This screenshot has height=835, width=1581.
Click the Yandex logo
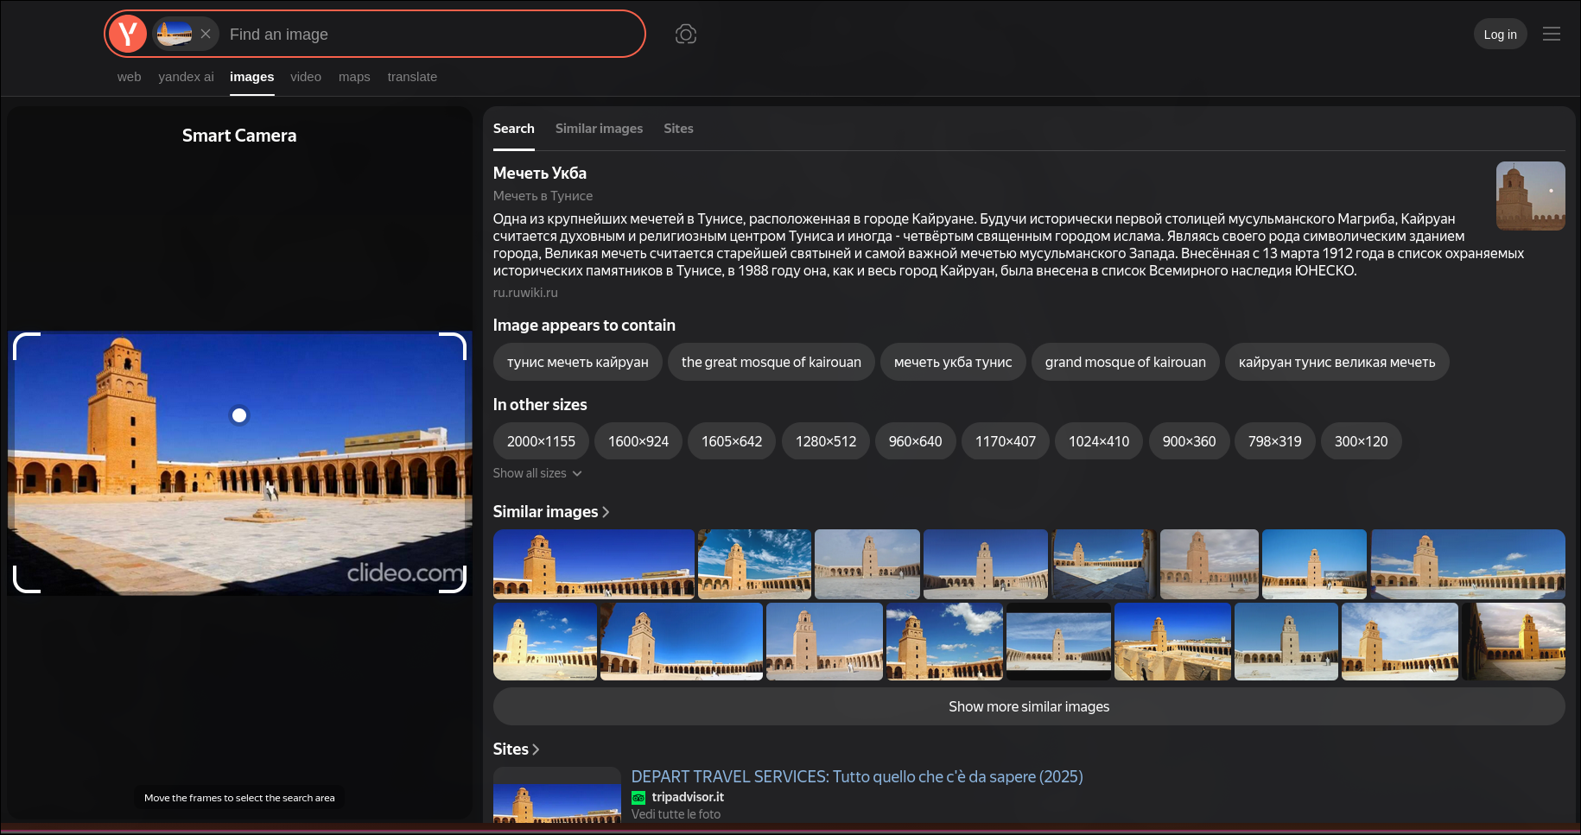coord(128,34)
